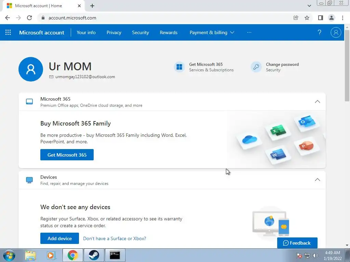Close the Microsoft account tab

[x=79, y=6]
